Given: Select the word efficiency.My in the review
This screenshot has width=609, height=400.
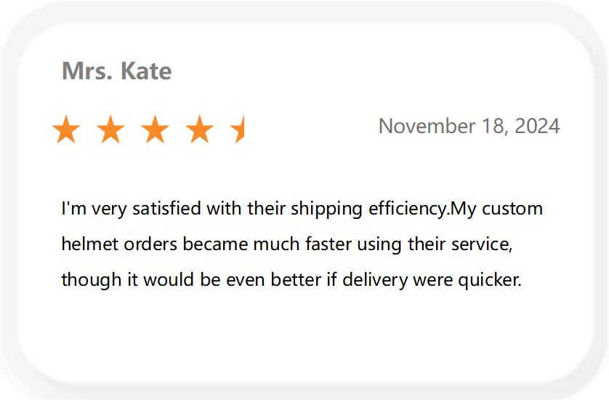Looking at the screenshot, I should [x=422, y=209].
